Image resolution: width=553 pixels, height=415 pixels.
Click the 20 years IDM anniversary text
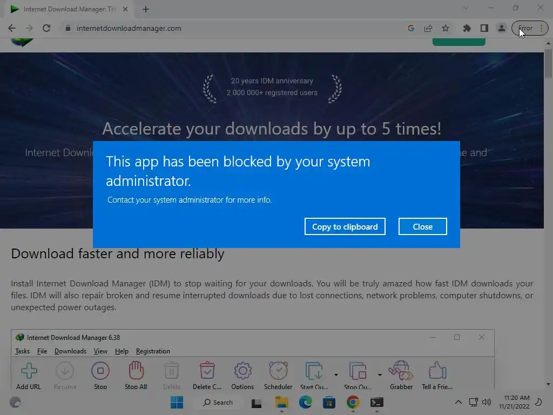(x=272, y=81)
